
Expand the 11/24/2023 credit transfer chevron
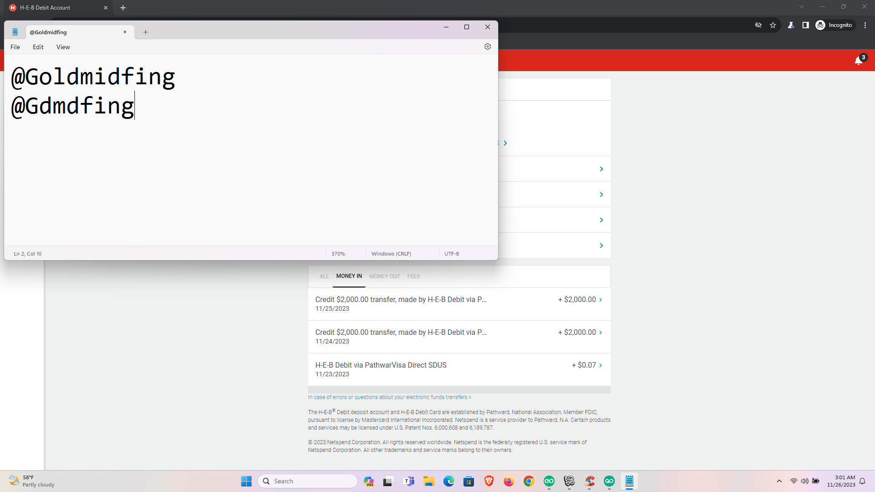(601, 333)
